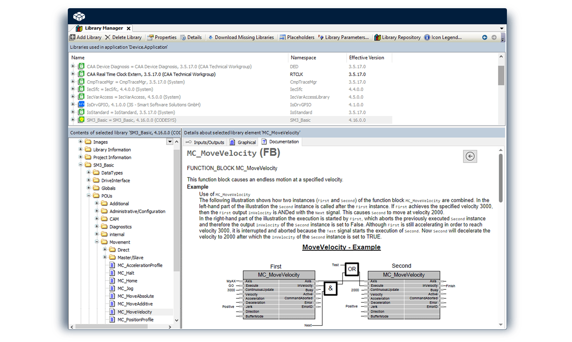Click the First MC_MoveVelocity block diagram

pyautogui.click(x=279, y=295)
